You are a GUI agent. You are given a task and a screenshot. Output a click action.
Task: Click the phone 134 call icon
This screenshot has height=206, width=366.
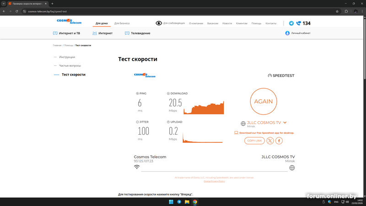pos(298,23)
